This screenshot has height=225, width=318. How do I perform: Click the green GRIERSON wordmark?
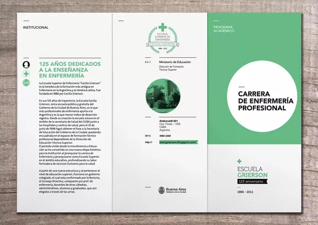(x=252, y=175)
